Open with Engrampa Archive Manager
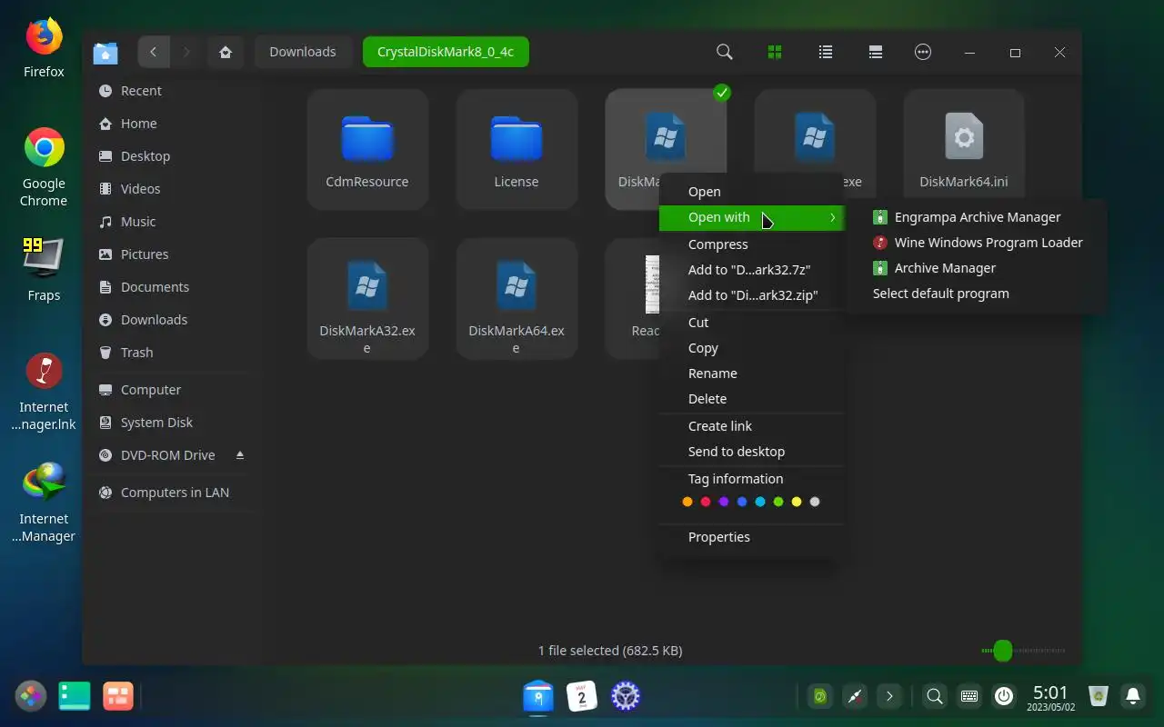 pos(977,217)
